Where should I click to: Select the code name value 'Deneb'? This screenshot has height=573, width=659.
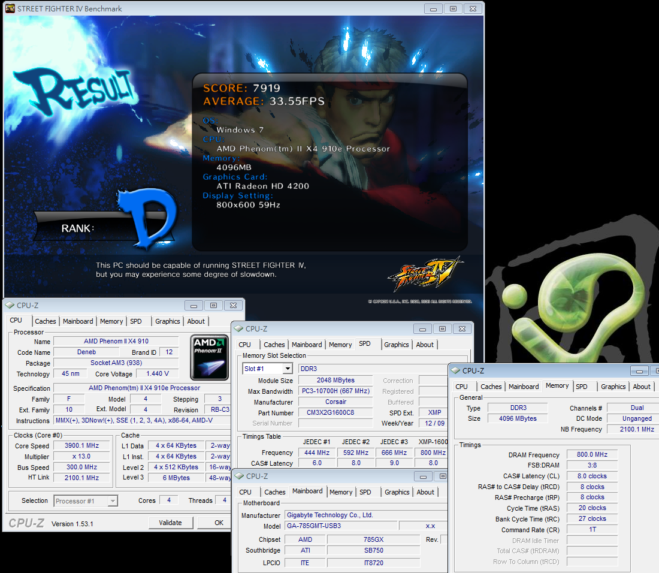point(87,352)
